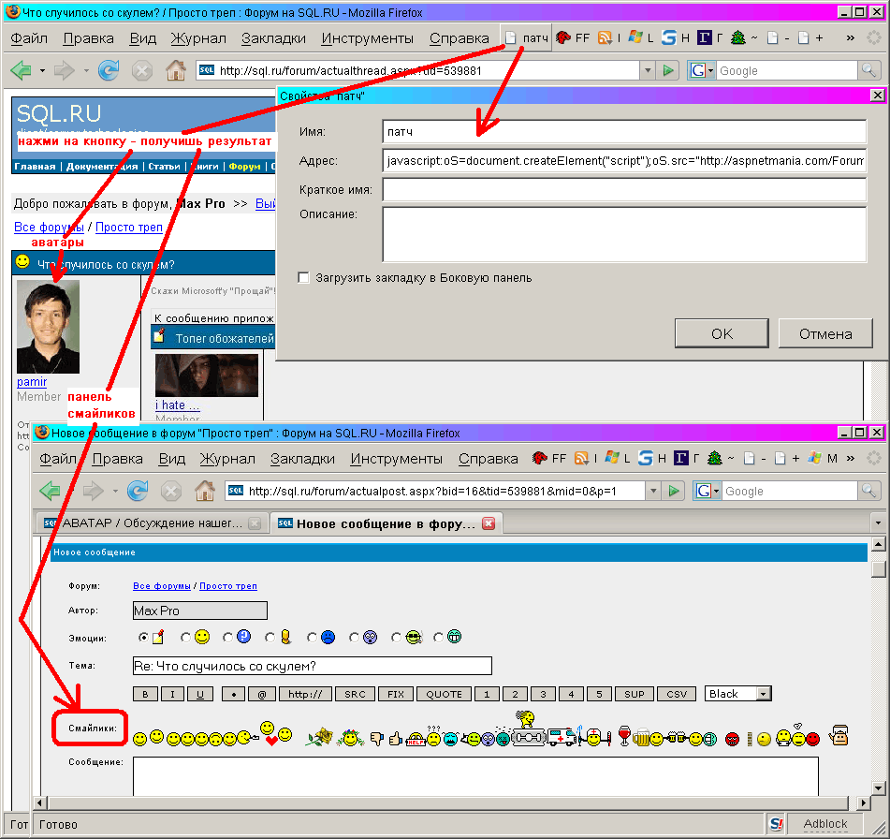Insert the beer mug smiley
The width and height of the screenshot is (890, 839).
pos(642,738)
